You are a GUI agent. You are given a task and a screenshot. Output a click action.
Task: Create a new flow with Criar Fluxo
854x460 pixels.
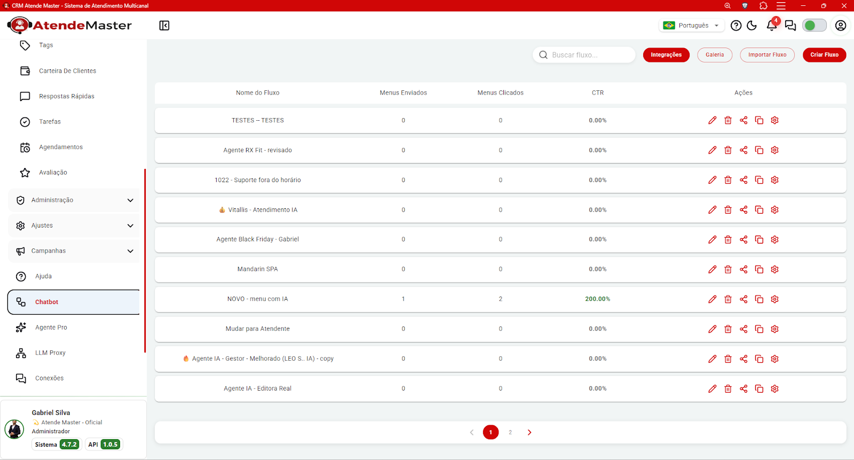point(824,54)
